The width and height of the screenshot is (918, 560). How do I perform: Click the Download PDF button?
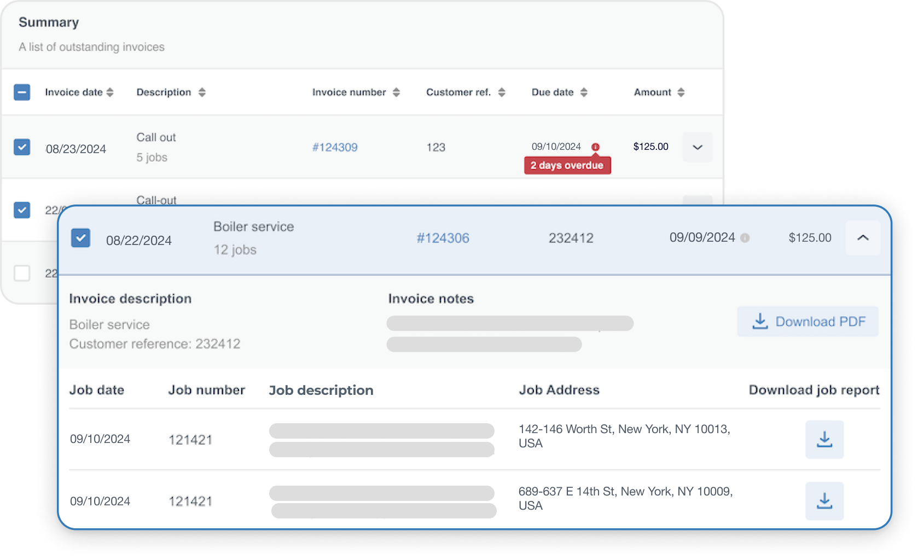click(807, 322)
